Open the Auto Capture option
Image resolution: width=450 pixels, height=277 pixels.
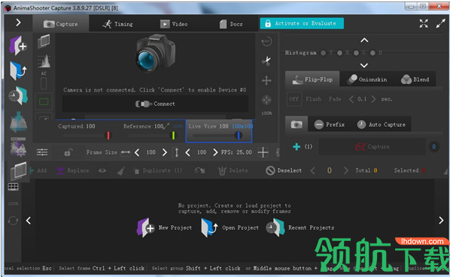pos(382,124)
